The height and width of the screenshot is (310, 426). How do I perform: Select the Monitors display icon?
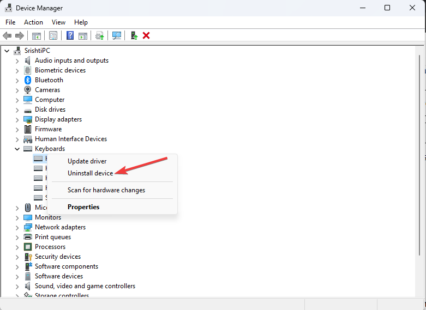point(28,218)
